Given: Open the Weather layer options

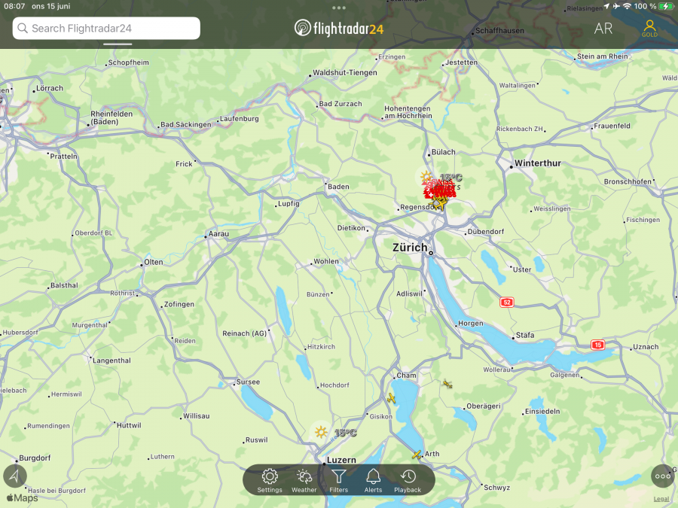Looking at the screenshot, I should click(304, 479).
